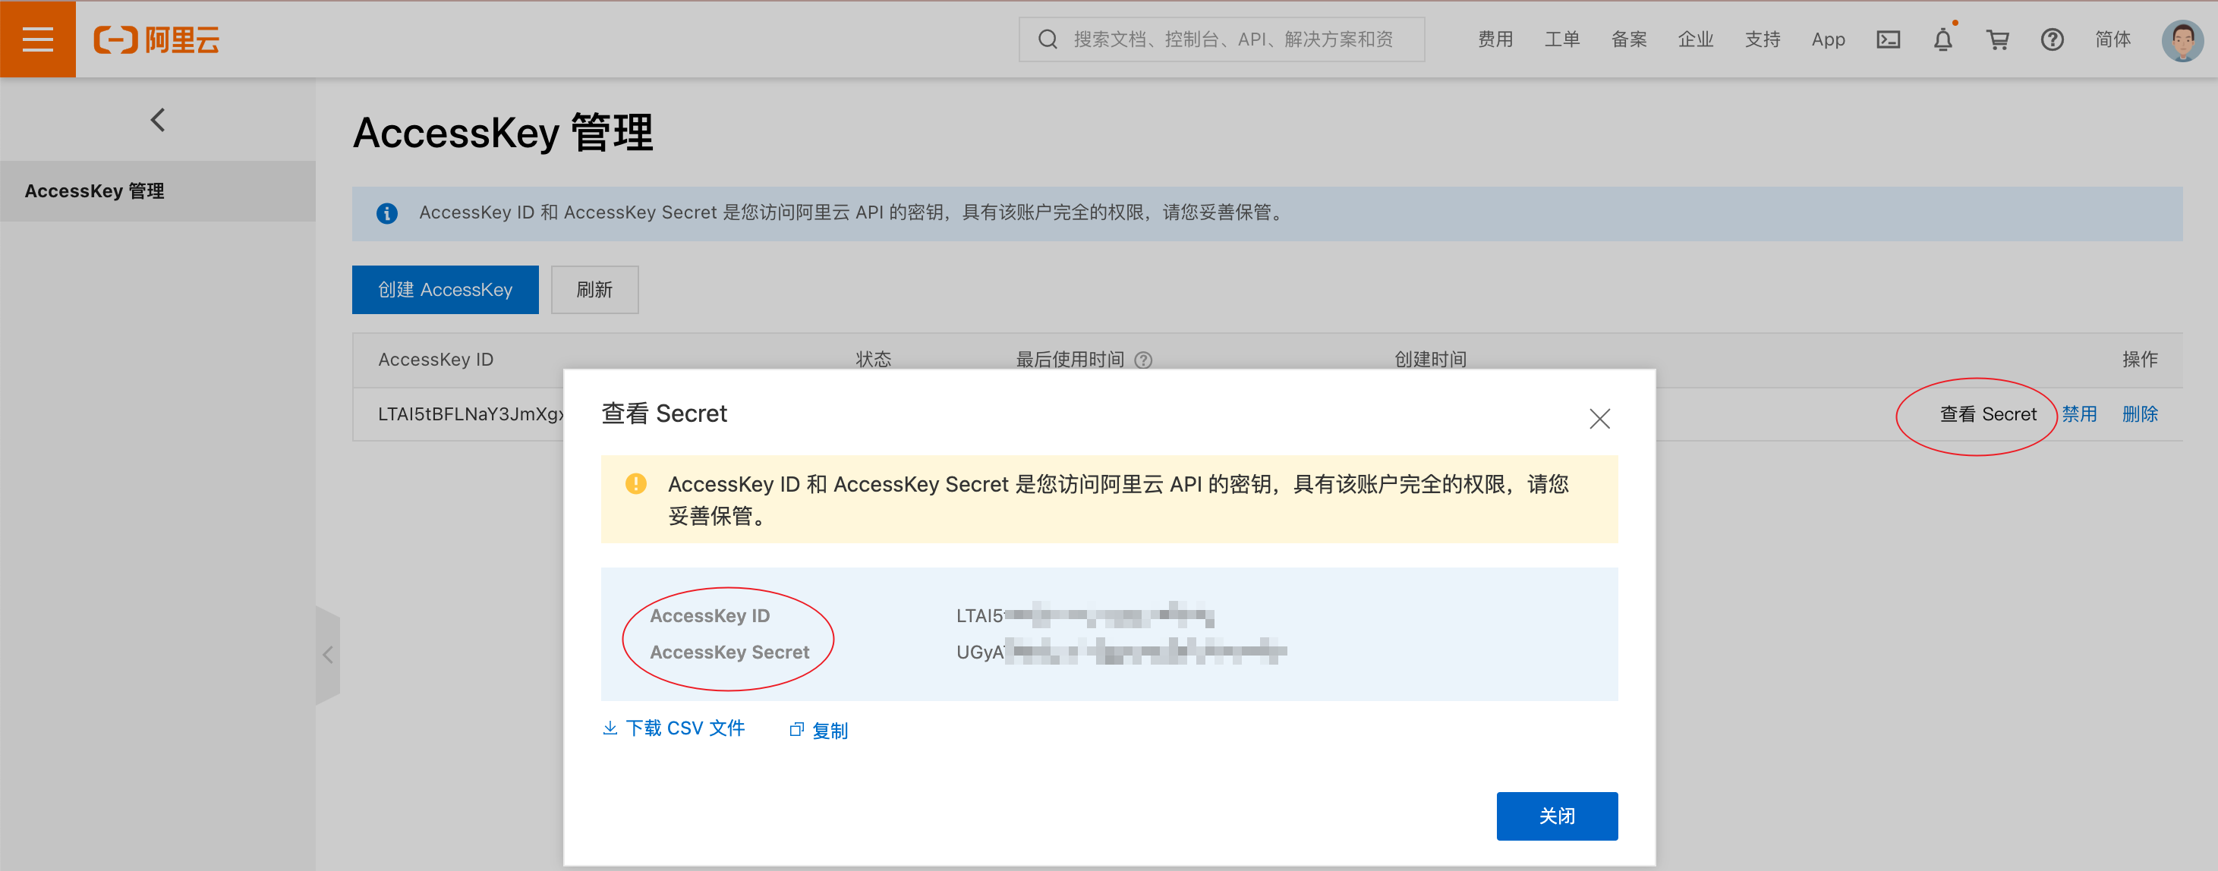Screen dimensions: 2218x871
Task: Click the AccessKey Secret value starting UGyA
Action: (1121, 652)
